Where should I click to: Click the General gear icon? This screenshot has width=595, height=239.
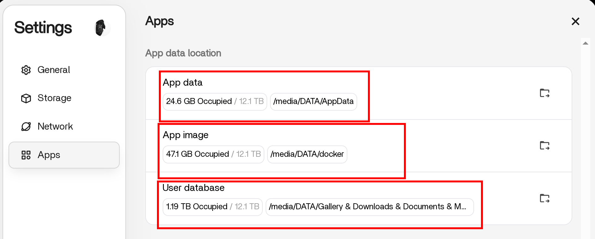pyautogui.click(x=26, y=70)
